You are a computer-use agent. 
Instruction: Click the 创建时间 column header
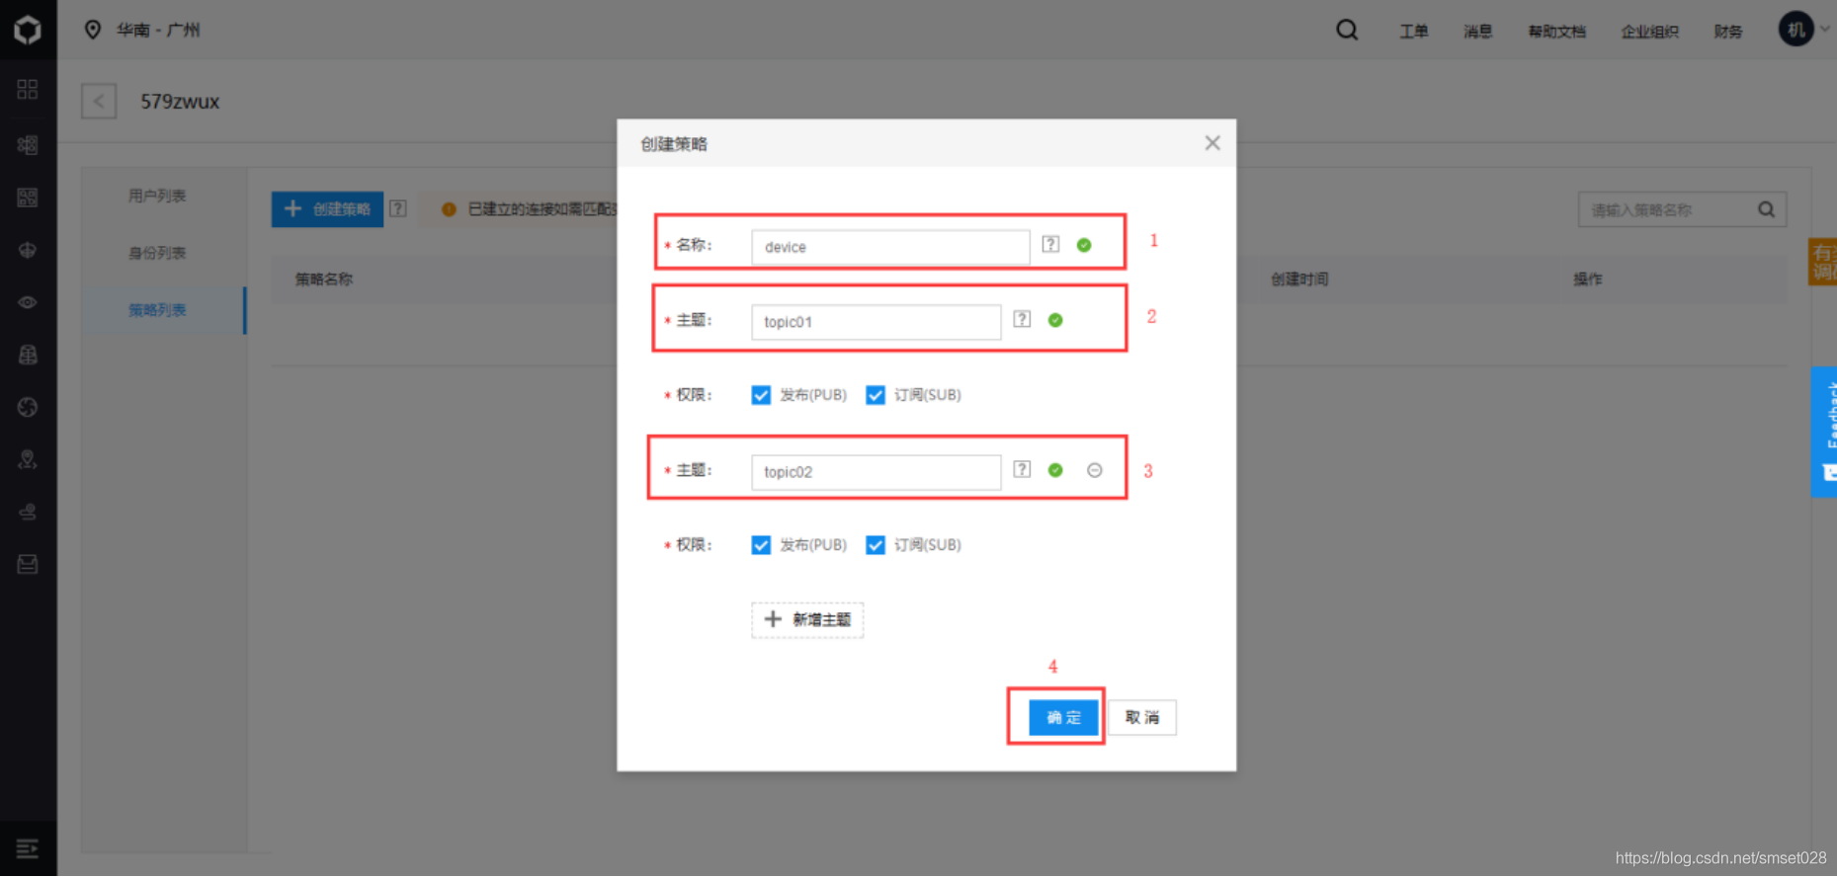[x=1299, y=279]
